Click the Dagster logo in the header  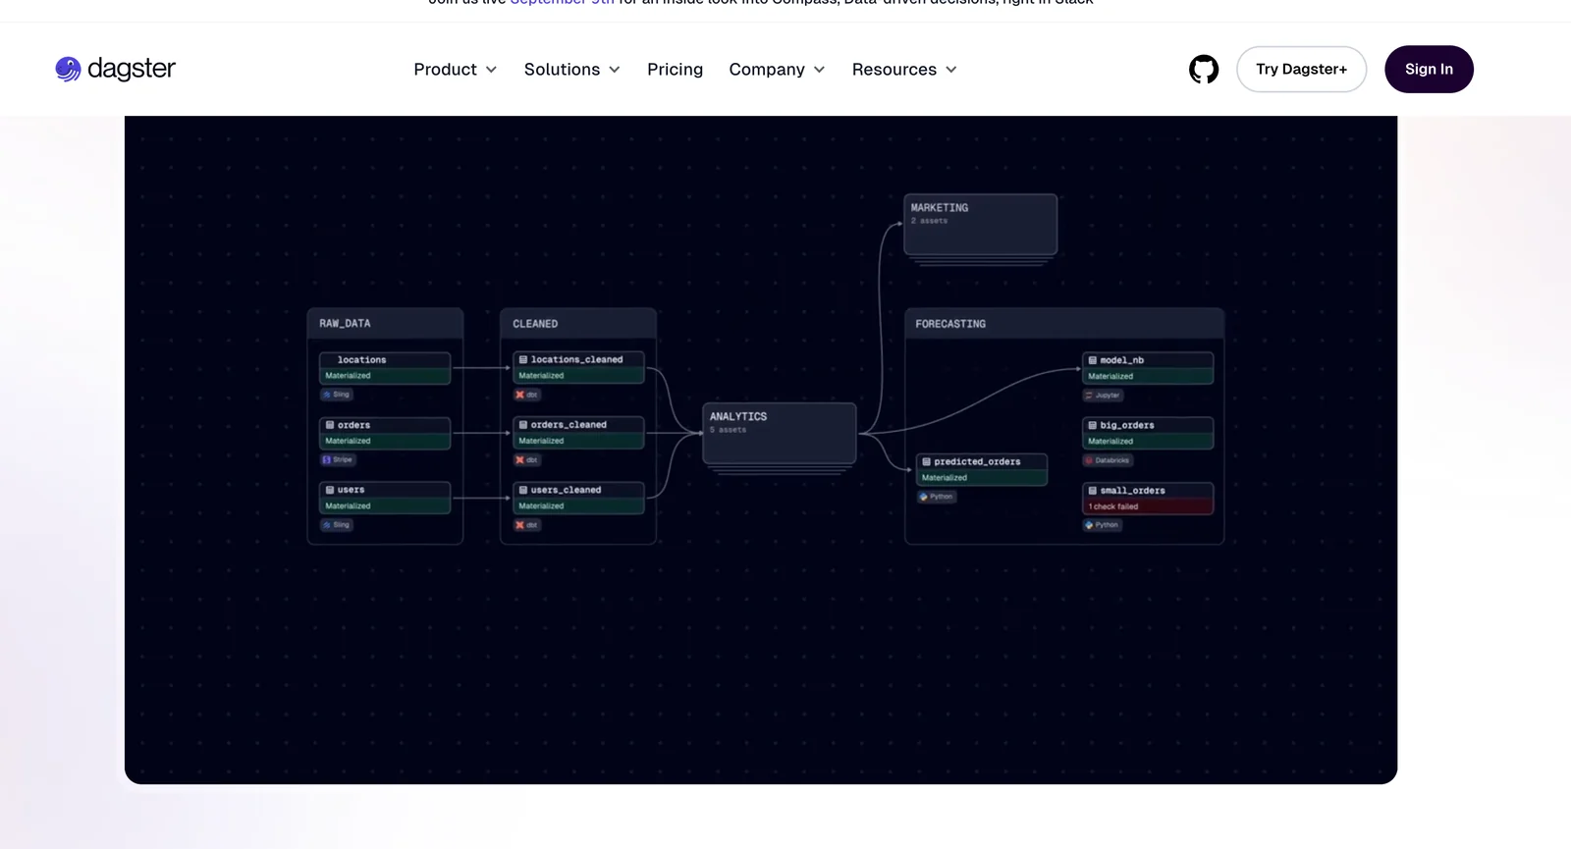(x=115, y=69)
